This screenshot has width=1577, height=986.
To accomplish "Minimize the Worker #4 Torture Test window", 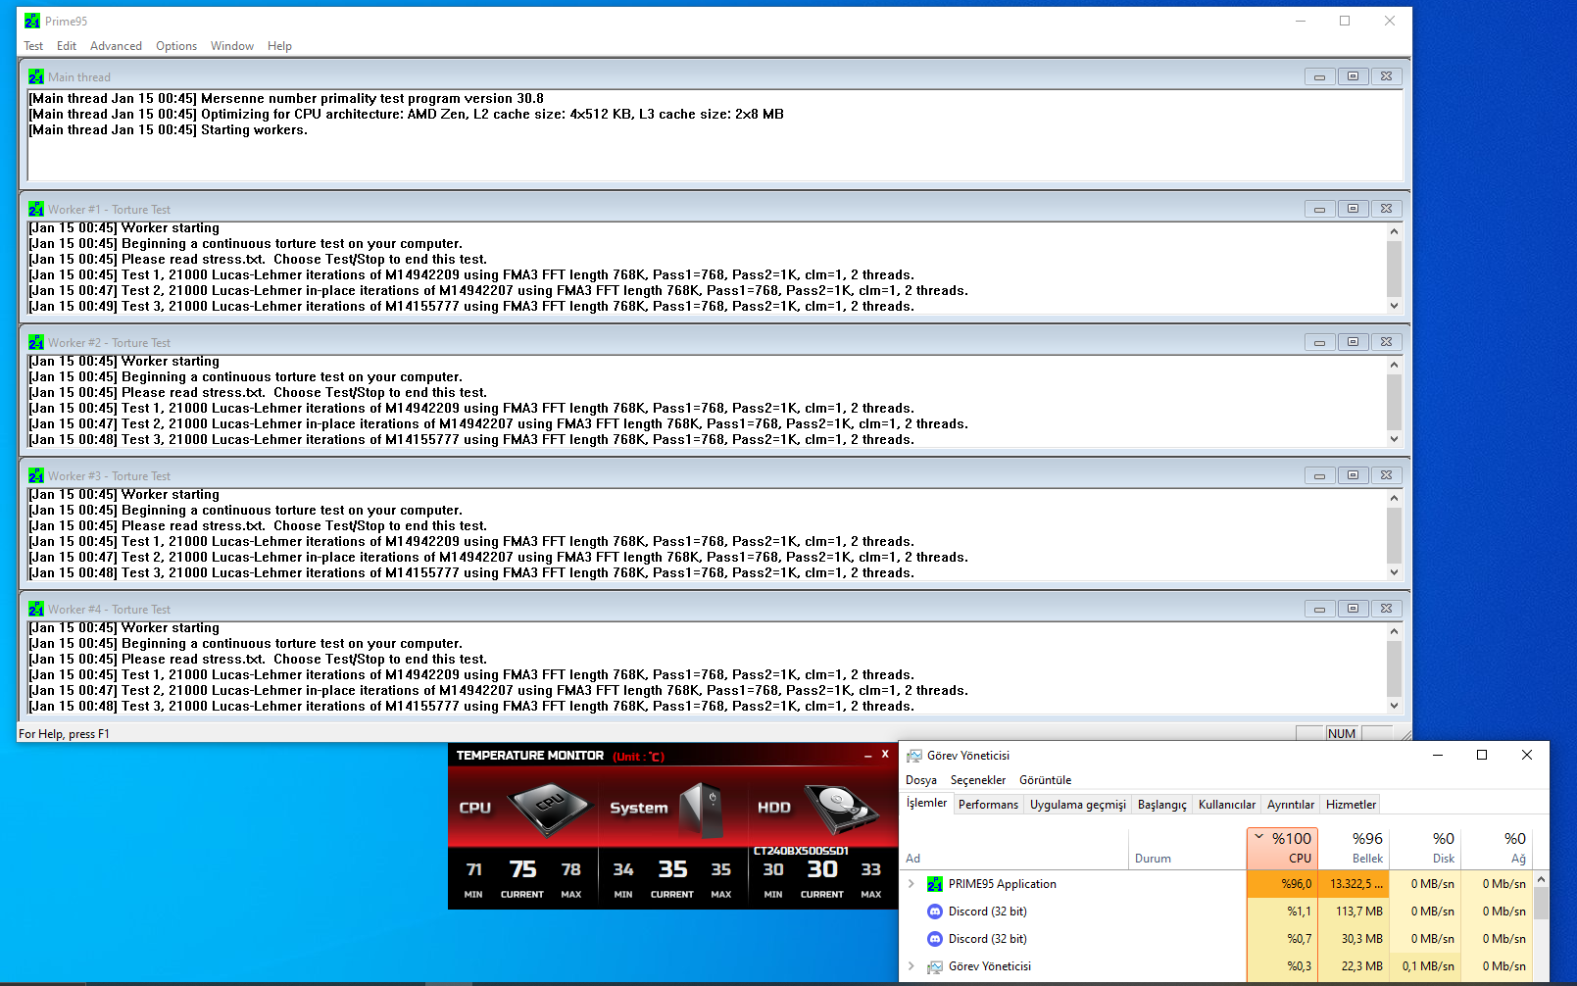I will [x=1319, y=609].
